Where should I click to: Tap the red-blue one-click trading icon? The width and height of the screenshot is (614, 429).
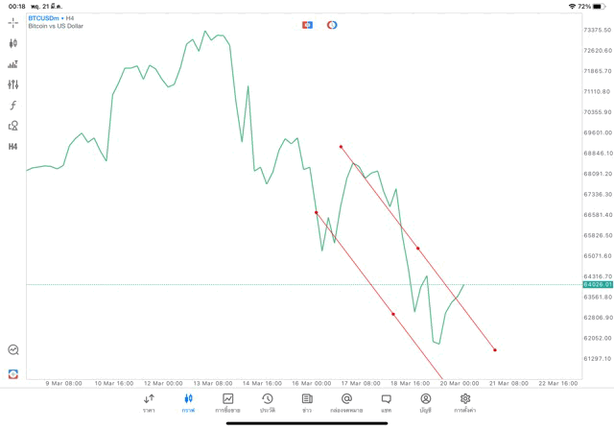point(307,24)
